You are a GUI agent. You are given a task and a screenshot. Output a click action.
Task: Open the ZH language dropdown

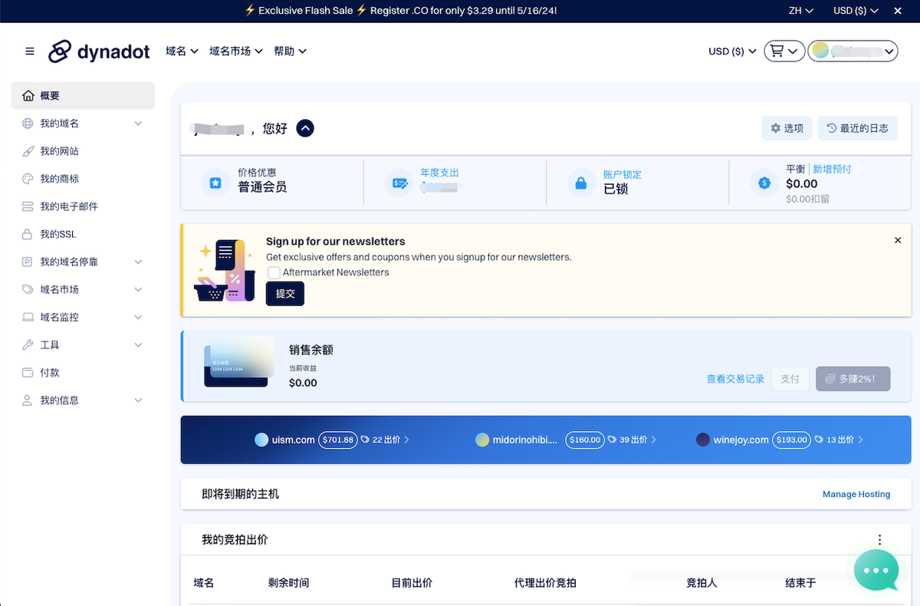coord(800,11)
